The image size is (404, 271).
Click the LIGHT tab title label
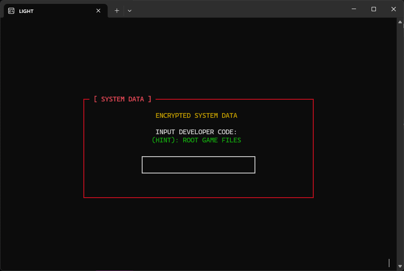[x=27, y=11]
